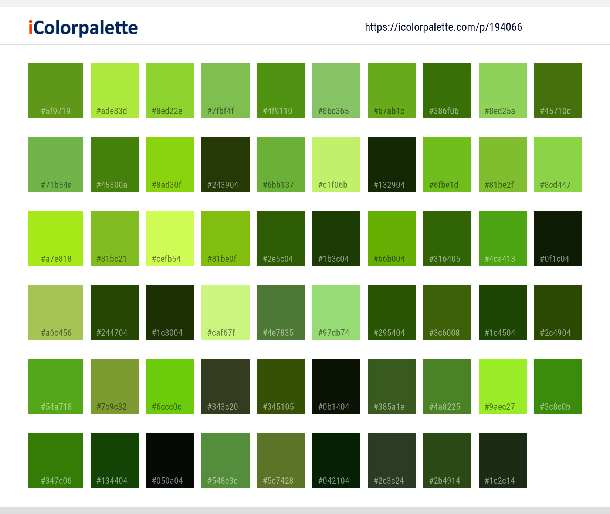
Task: Click the #1c2c14 swatch
Action: click(x=503, y=460)
